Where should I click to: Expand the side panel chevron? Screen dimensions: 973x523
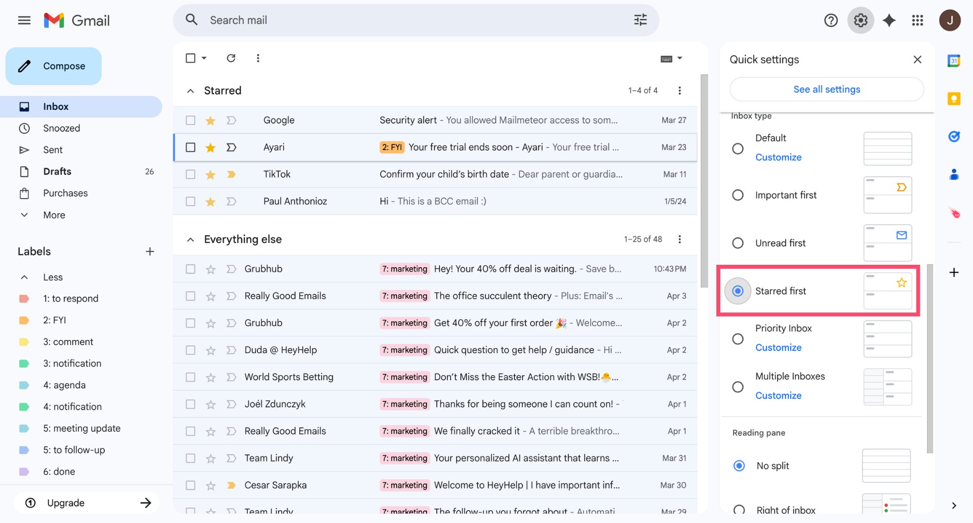pos(953,505)
